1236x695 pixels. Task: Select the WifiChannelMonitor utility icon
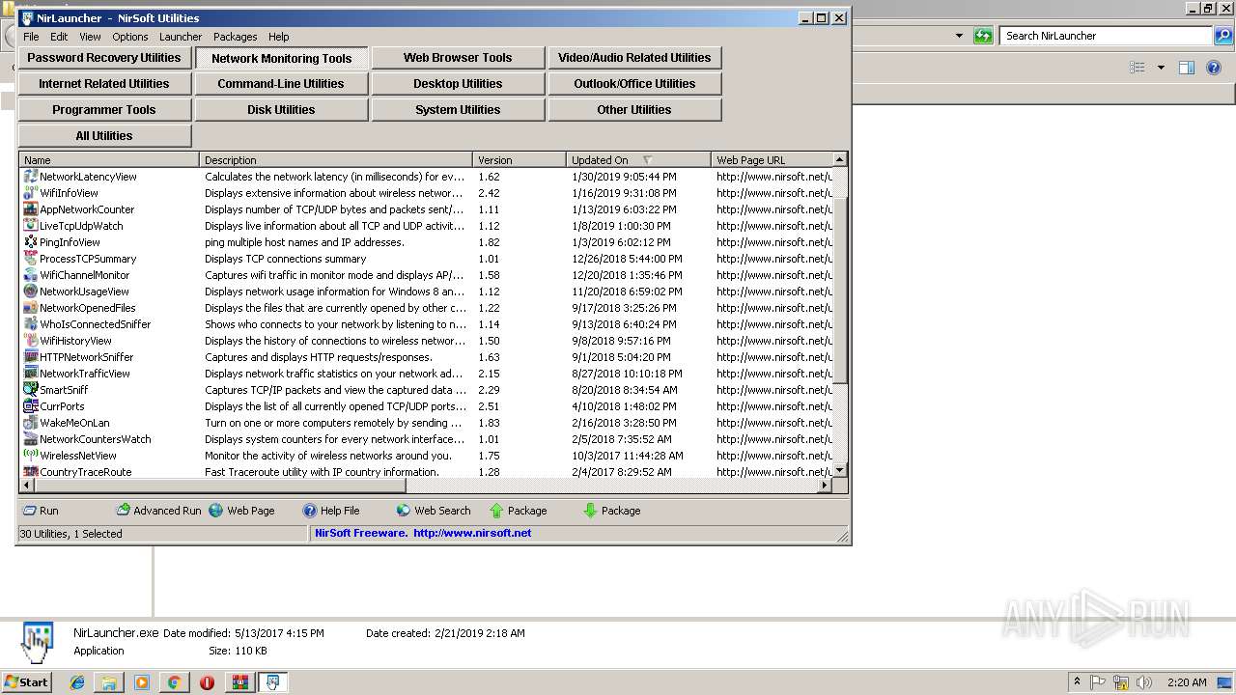click(x=31, y=275)
